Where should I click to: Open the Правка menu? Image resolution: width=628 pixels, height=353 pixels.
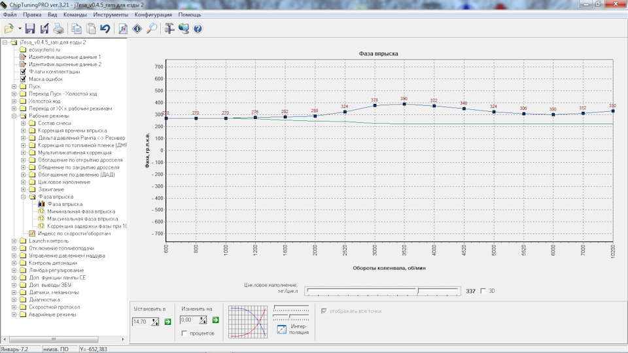point(32,14)
